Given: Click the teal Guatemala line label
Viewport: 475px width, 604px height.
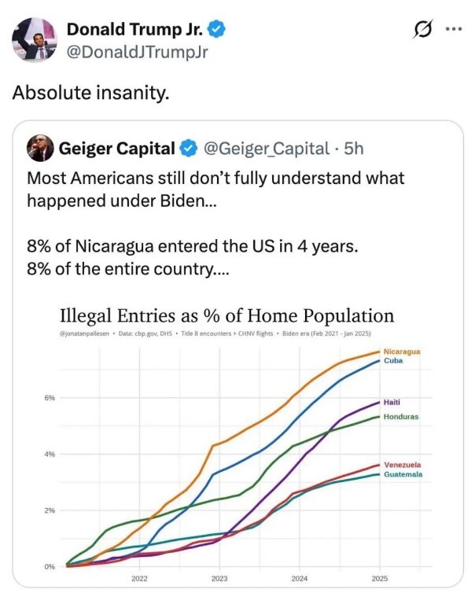Looking at the screenshot, I should (403, 474).
